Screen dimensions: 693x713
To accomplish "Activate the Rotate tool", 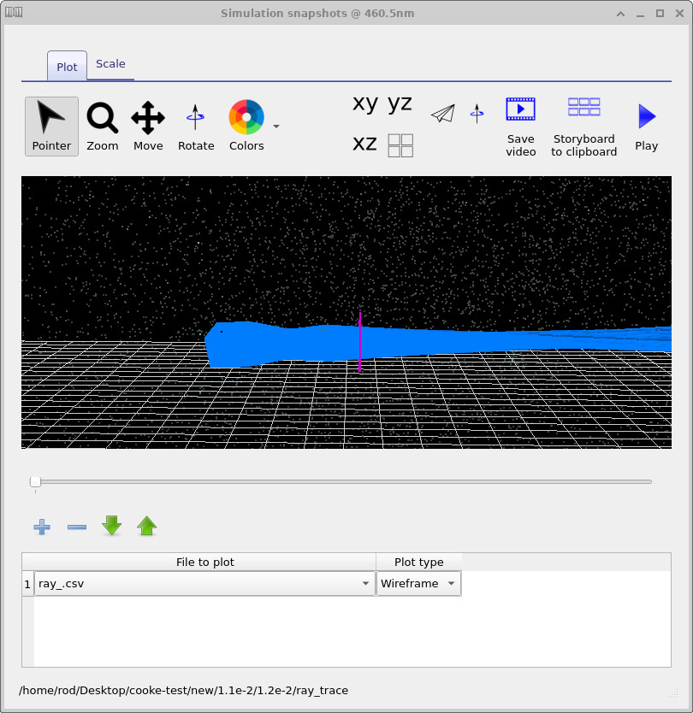I will coord(196,126).
